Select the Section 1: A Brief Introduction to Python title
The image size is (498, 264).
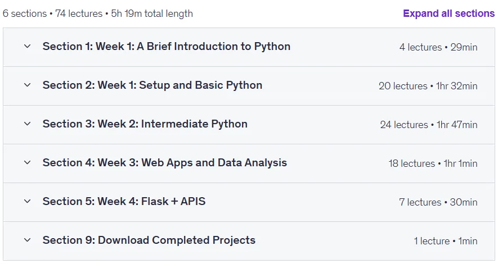pos(167,46)
